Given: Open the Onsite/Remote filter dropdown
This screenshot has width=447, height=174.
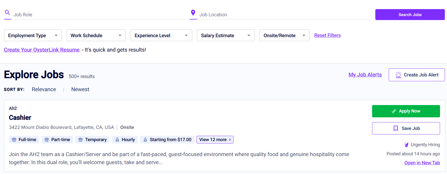Looking at the screenshot, I should tap(284, 35).
